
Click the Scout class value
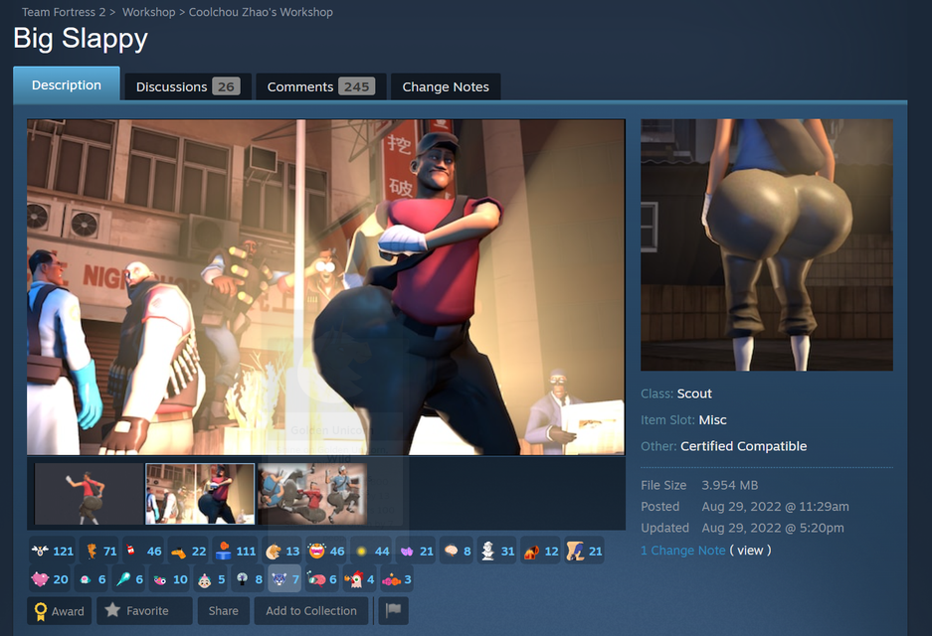(694, 394)
